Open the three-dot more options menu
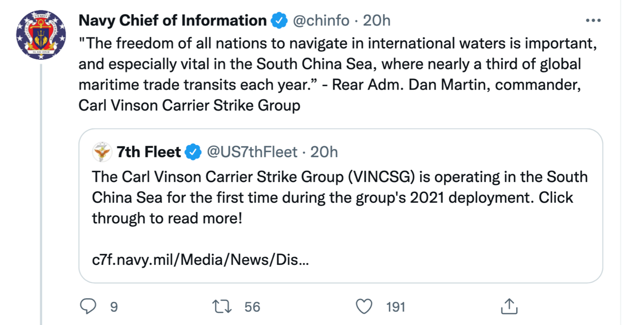The width and height of the screenshot is (622, 325). click(593, 21)
